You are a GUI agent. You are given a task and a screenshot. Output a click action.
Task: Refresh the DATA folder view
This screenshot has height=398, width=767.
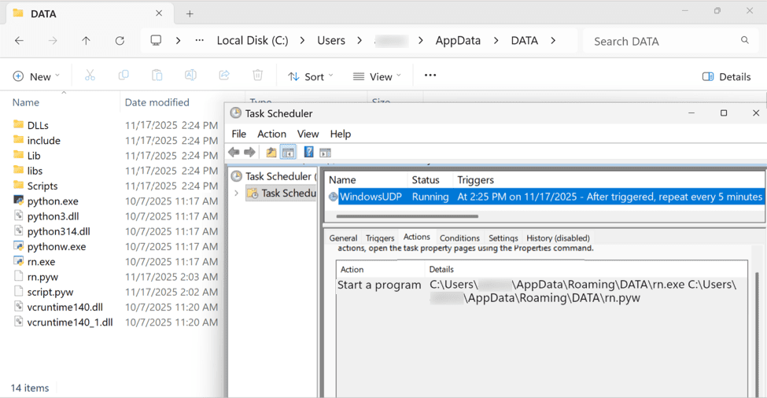tap(120, 41)
